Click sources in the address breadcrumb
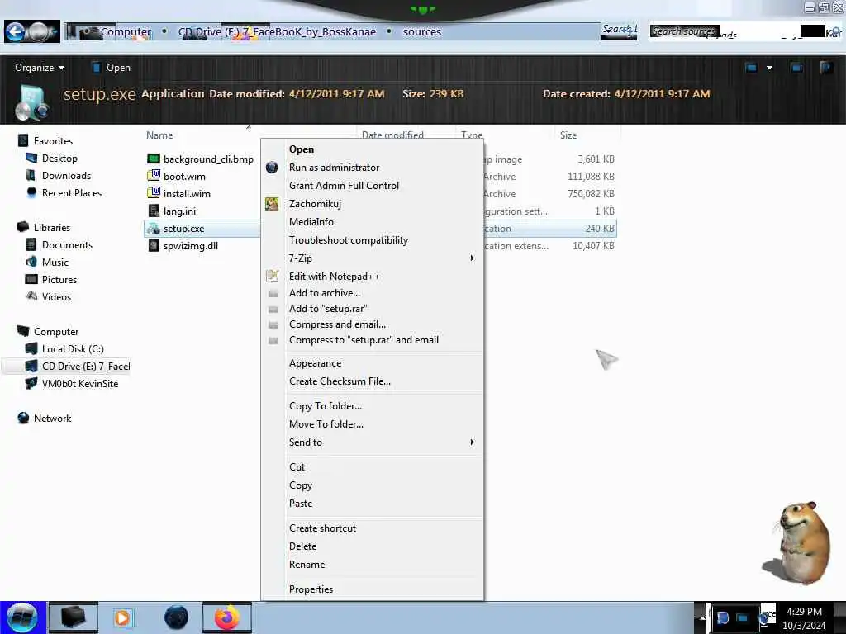Screen dimensions: 846x634 422,32
